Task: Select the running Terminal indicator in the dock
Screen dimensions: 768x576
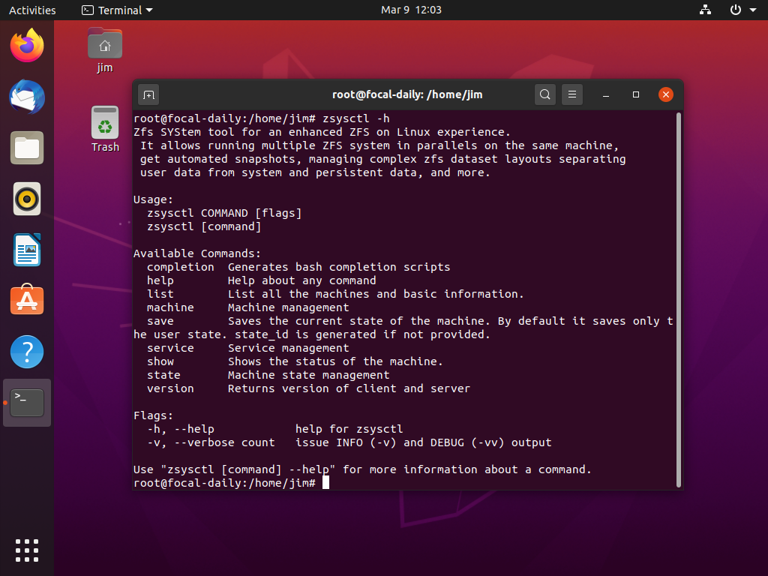Action: 26,402
